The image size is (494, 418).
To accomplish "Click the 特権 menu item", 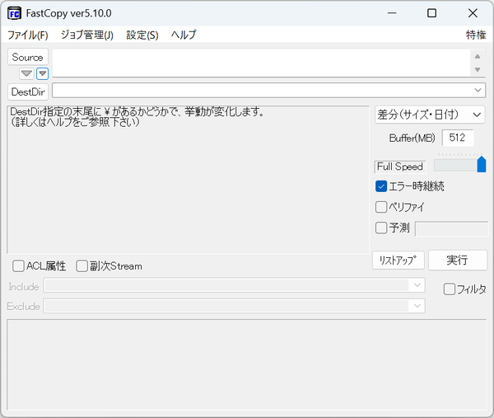I will tap(476, 35).
